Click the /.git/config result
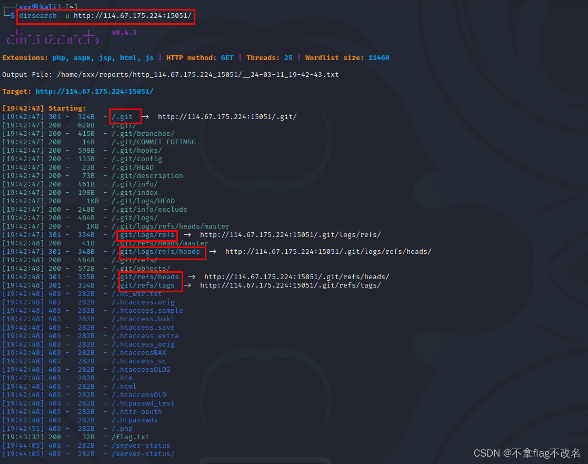This screenshot has height=464, width=588. coord(136,159)
